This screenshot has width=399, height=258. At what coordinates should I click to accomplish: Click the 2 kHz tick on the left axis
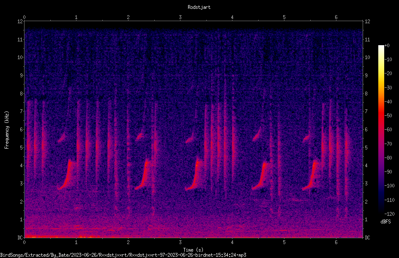tap(21, 201)
